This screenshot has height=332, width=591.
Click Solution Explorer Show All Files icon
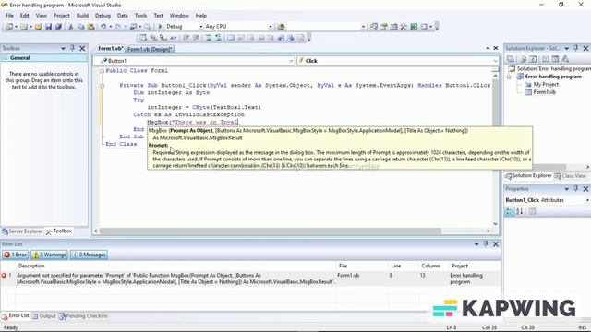[x=523, y=59]
